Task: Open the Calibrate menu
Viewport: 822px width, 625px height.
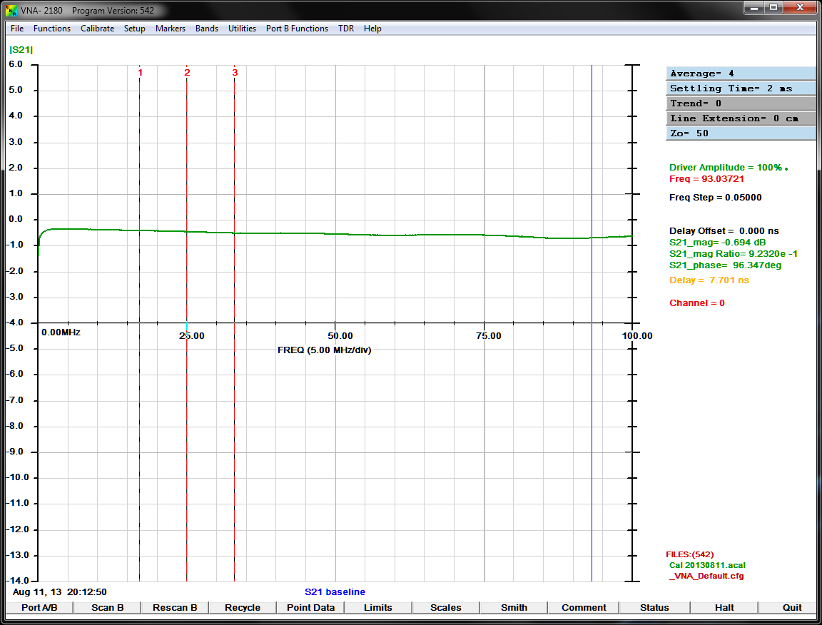Action: click(x=97, y=29)
